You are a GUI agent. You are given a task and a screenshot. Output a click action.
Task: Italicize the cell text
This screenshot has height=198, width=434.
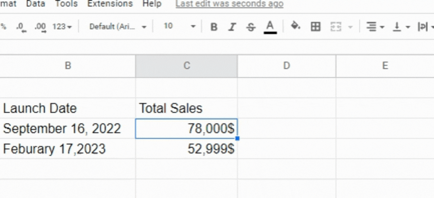232,27
